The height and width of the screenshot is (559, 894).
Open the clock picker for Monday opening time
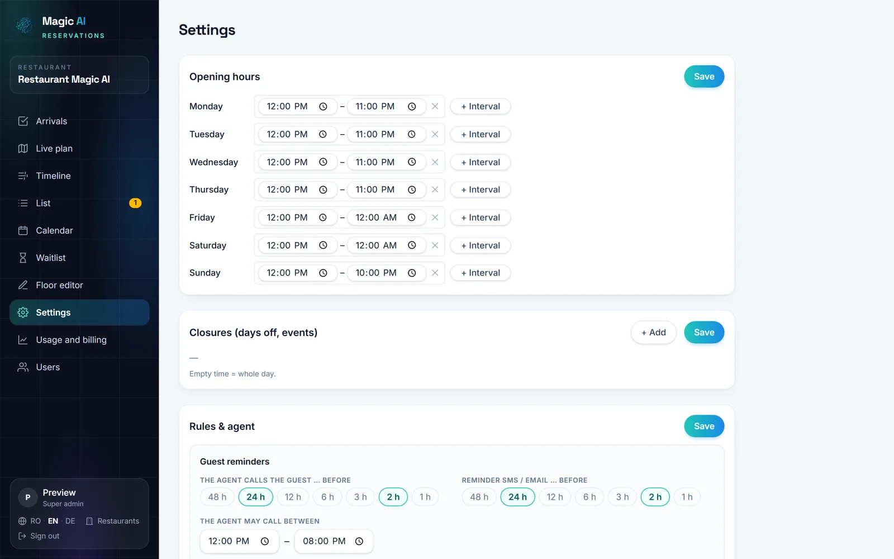(x=323, y=106)
